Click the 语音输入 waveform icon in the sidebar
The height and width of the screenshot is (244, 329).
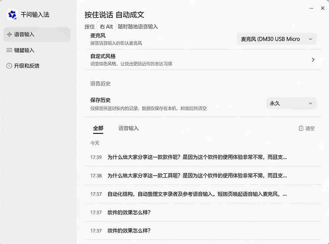(x=9, y=34)
